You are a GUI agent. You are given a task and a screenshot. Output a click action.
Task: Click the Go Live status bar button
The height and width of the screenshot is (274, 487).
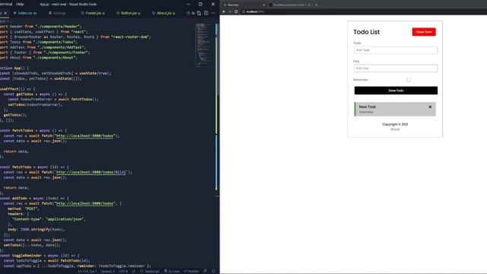pyautogui.click(x=172, y=271)
